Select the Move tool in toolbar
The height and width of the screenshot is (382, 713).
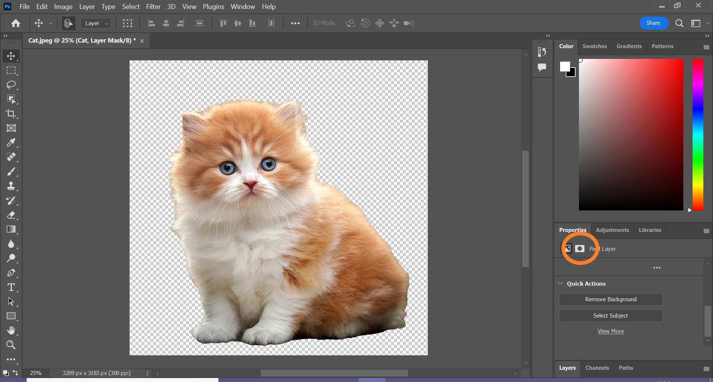coord(11,56)
